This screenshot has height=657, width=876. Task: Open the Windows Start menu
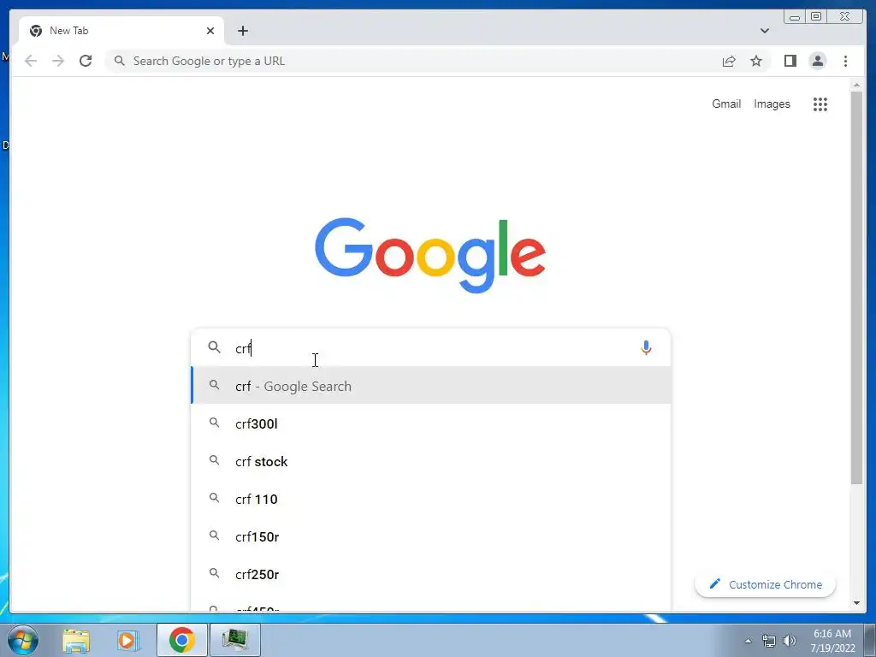click(x=23, y=640)
